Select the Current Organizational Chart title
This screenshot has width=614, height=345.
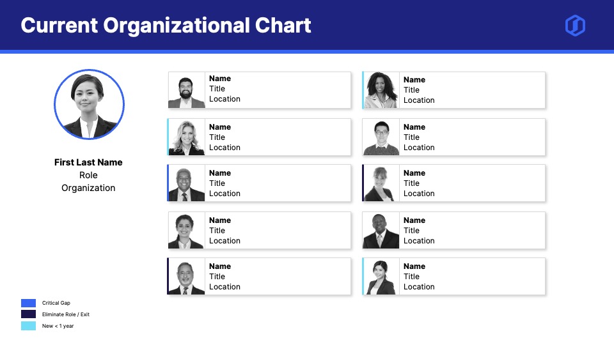pos(166,26)
